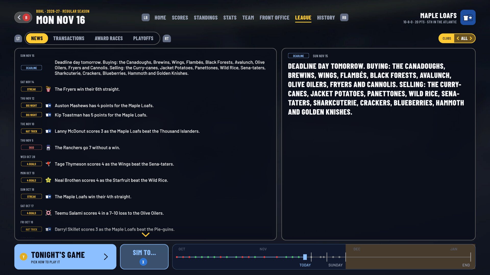This screenshot has height=275, width=490.
Task: Click the All clubs filter value
Action: tap(464, 38)
